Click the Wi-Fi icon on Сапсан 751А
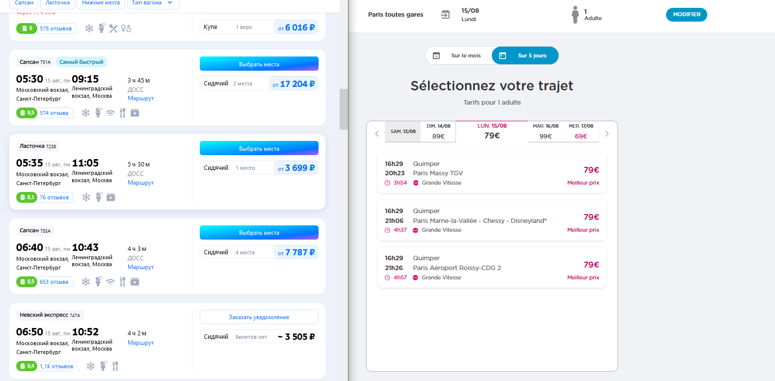The height and width of the screenshot is (381, 775). point(110,113)
